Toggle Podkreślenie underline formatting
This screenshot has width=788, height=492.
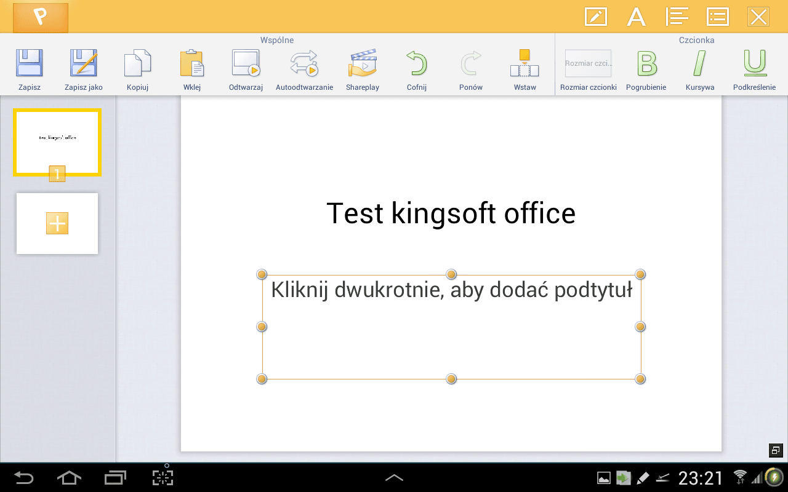(x=755, y=63)
